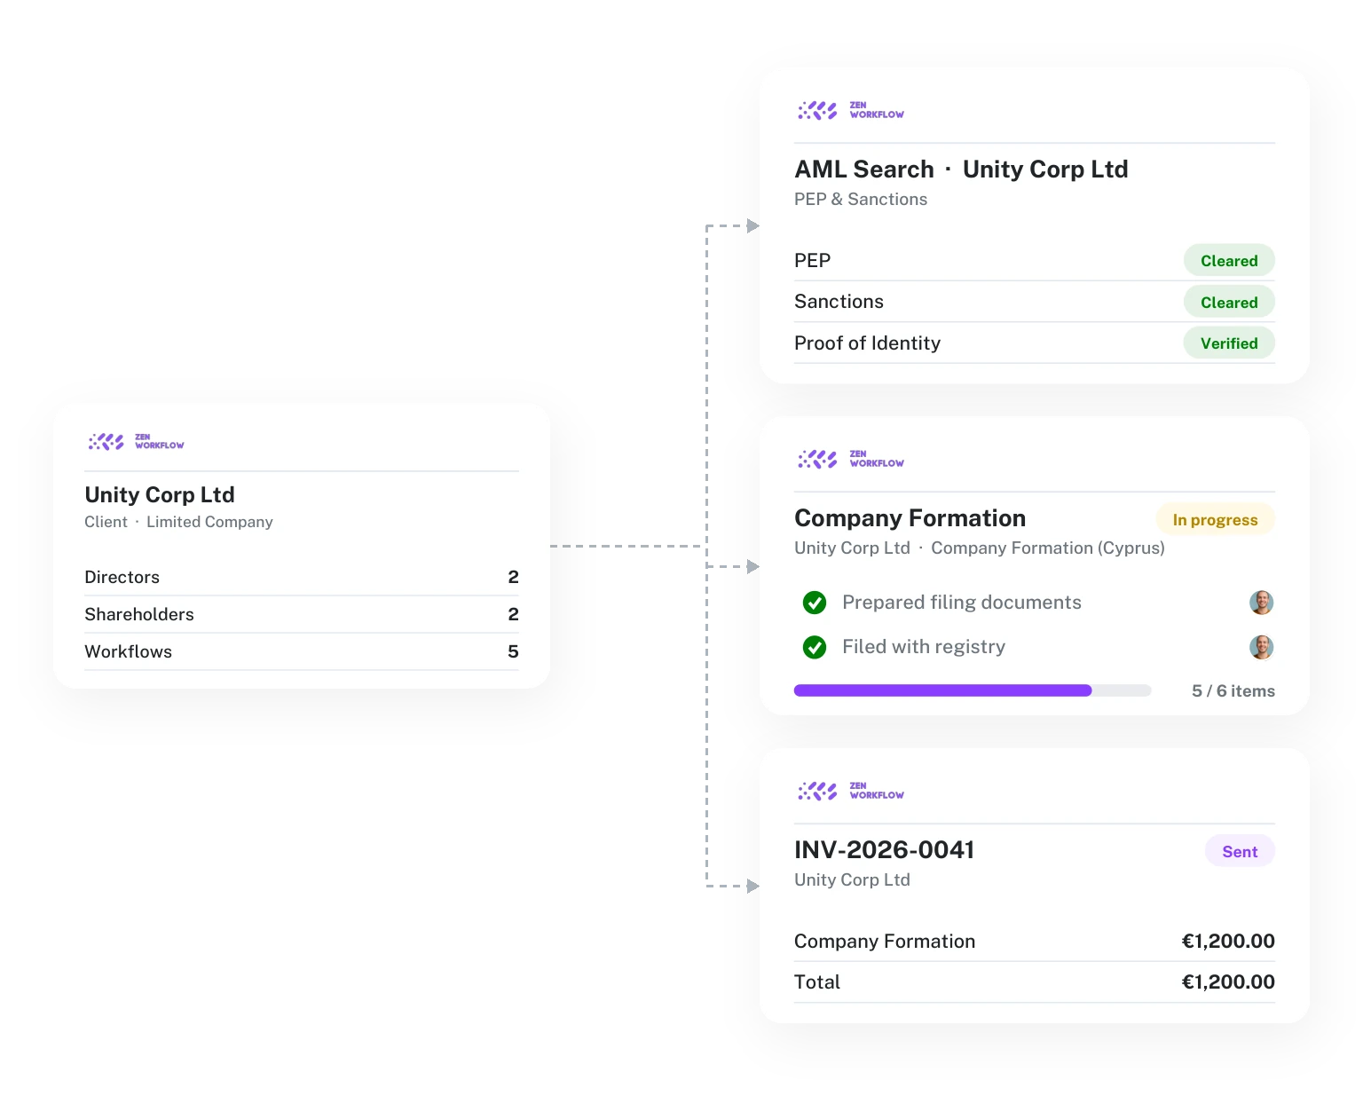Open assignee avatar for Filed with registry
This screenshot has width=1363, height=1096.
point(1261,647)
